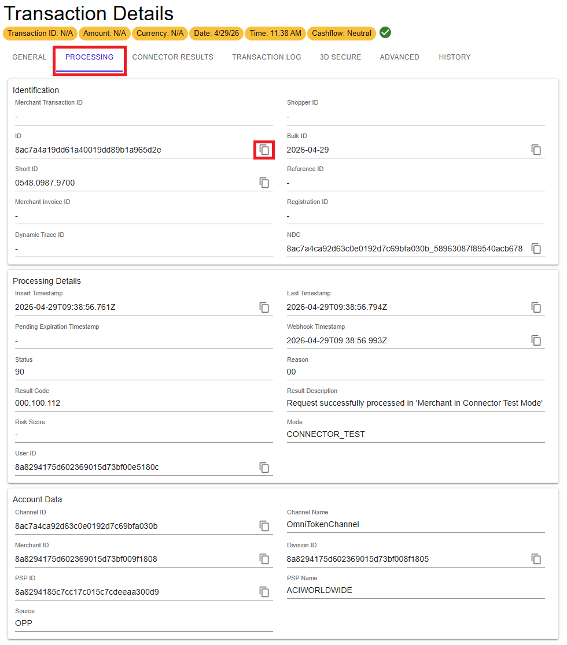Click the Merchant Transaction ID field
This screenshot has width=567, height=645.
point(144,112)
